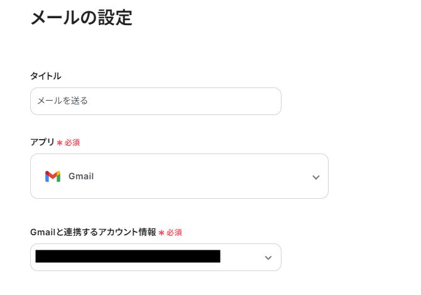This screenshot has width=421, height=295.
Task: Select the redacted account value
Action: pyautogui.click(x=128, y=257)
